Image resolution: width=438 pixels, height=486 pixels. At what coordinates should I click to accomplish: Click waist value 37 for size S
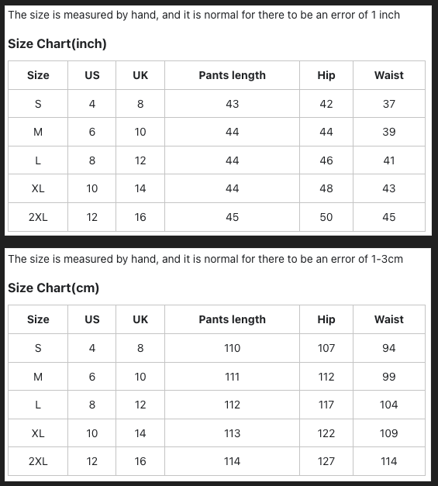coord(388,104)
